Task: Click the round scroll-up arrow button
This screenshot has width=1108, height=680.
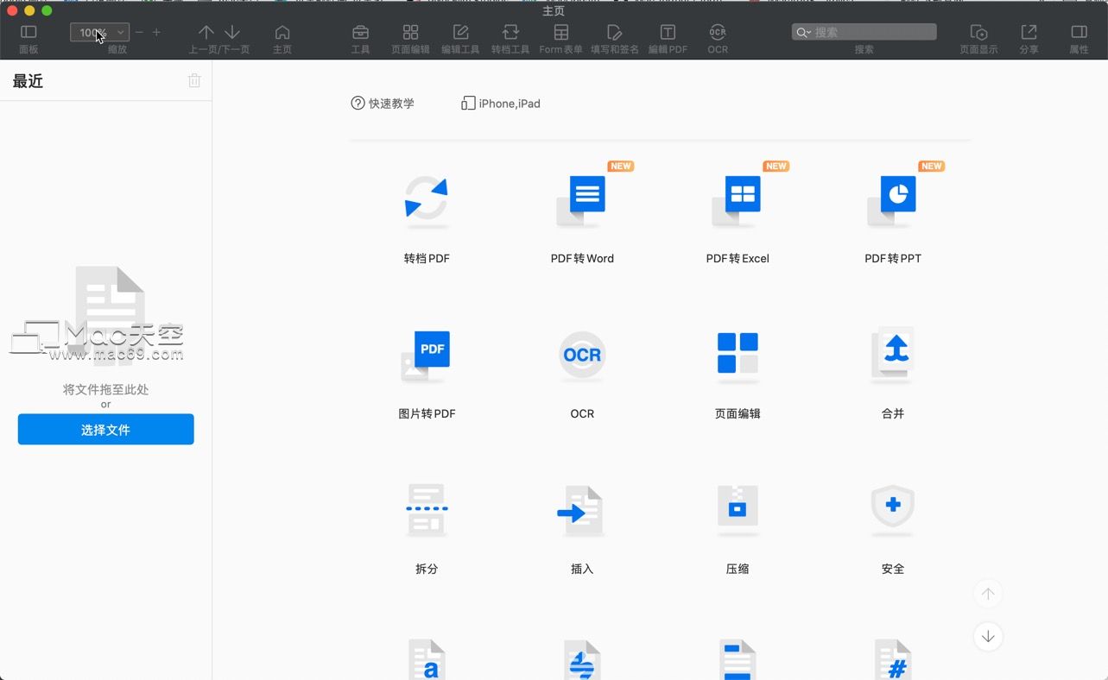Action: (x=988, y=594)
